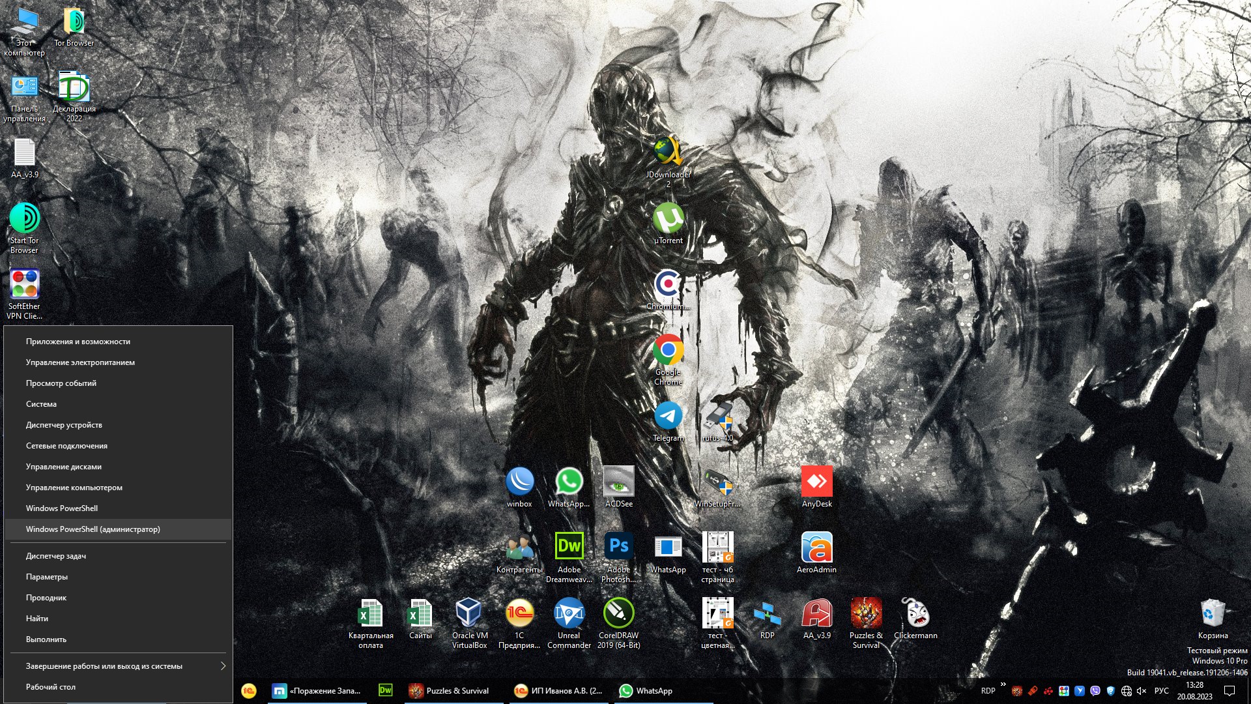Image resolution: width=1251 pixels, height=704 pixels.
Task: Select the WinSetupFr... icon
Action: (718, 487)
